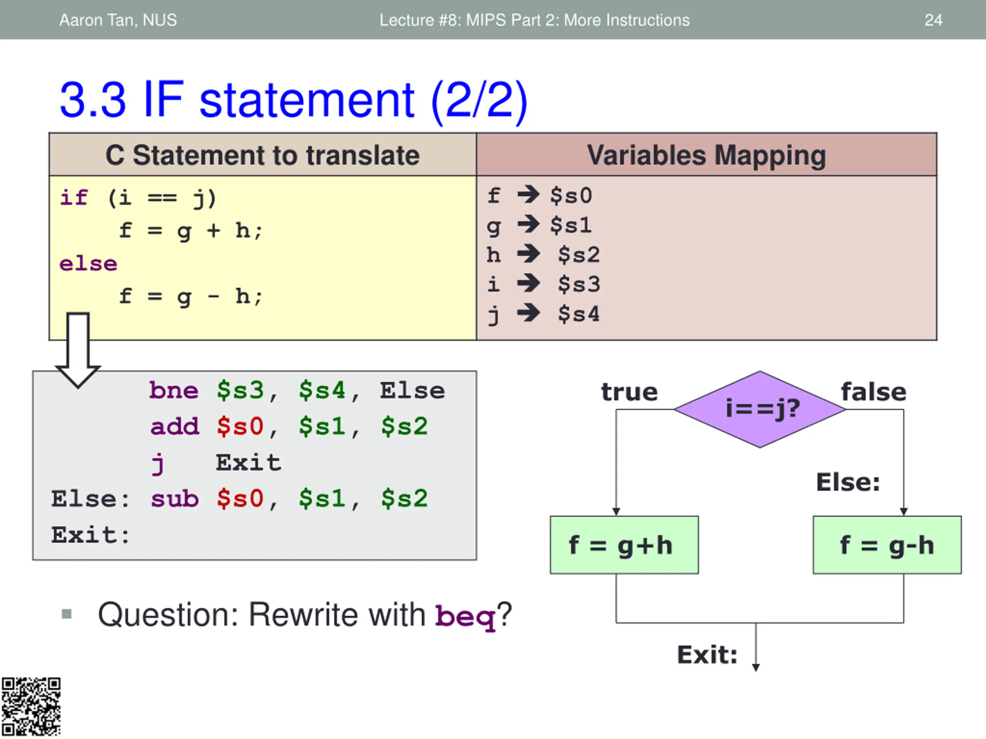Click the arrow beside variable g
Screen dimensions: 986x739
click(528, 224)
